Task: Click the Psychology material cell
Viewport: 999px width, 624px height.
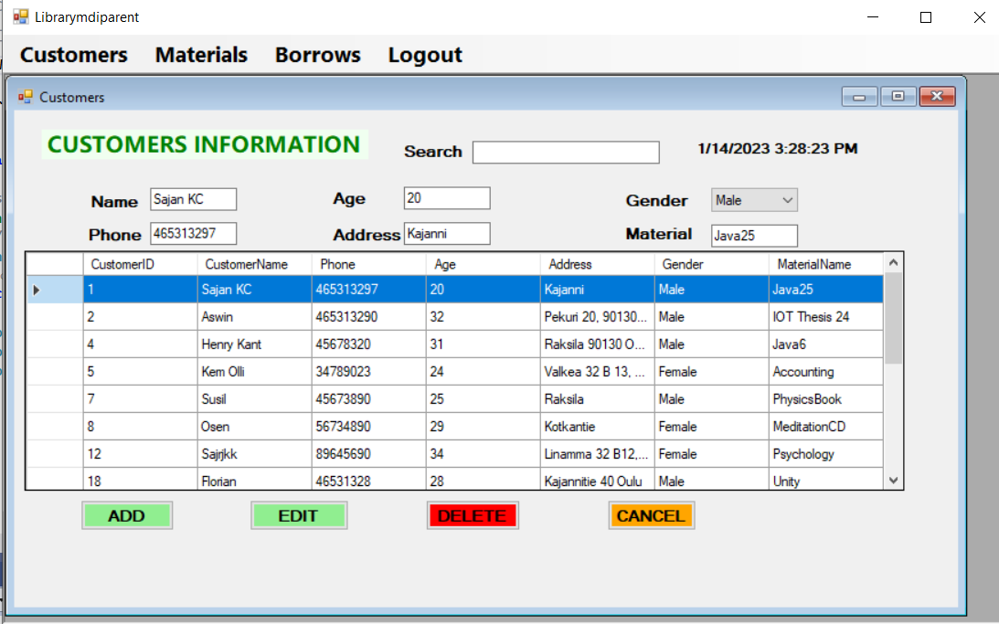Action: [825, 453]
